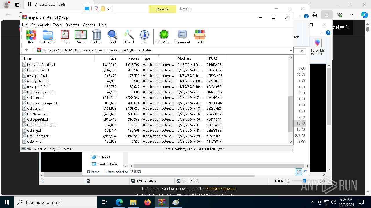Click the zoom out minus button

tap(287, 181)
